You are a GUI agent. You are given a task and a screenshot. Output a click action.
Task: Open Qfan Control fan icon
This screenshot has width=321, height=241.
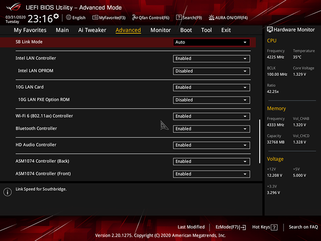[135, 18]
